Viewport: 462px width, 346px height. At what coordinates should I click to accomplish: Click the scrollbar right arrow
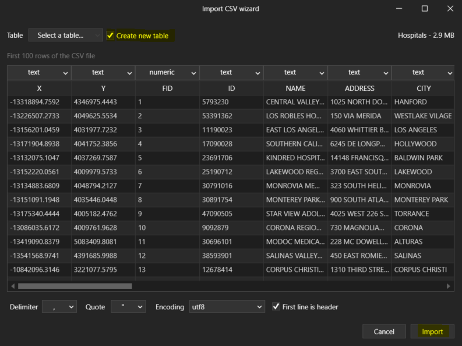pos(449,286)
